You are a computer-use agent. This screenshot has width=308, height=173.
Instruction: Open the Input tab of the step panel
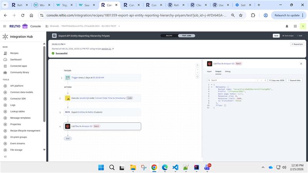[x=209, y=72]
